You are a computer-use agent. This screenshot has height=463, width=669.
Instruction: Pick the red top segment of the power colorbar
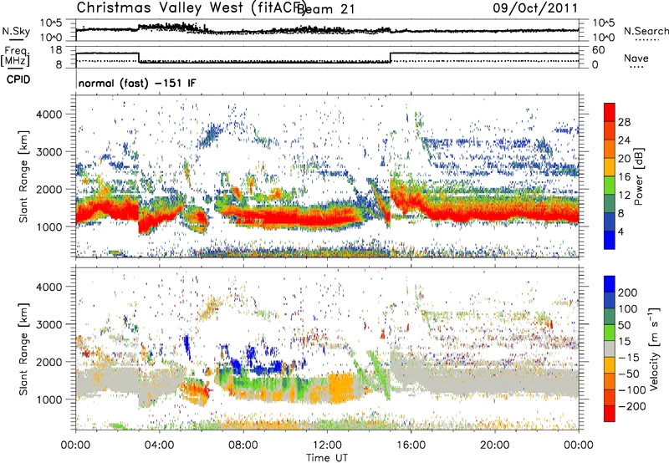[610, 113]
